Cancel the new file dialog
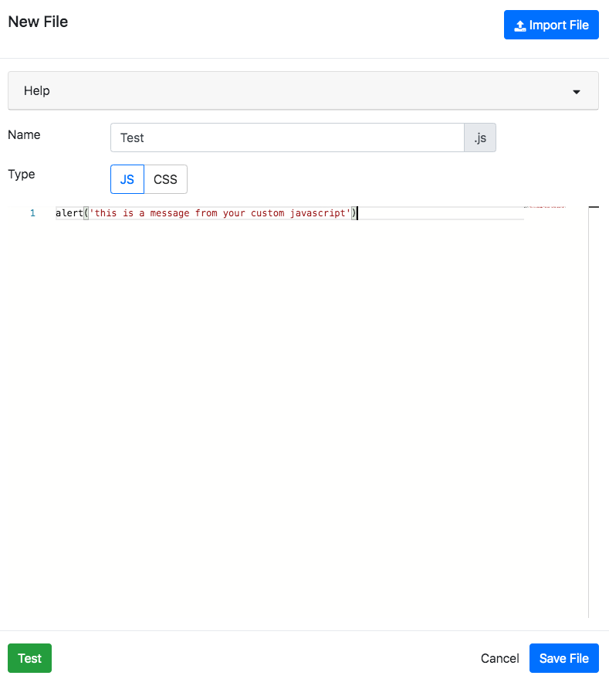609x679 pixels. 499,658
